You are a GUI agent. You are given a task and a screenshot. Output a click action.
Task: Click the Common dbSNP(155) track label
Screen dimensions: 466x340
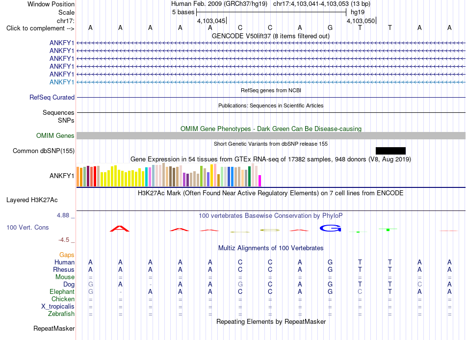tap(43, 151)
